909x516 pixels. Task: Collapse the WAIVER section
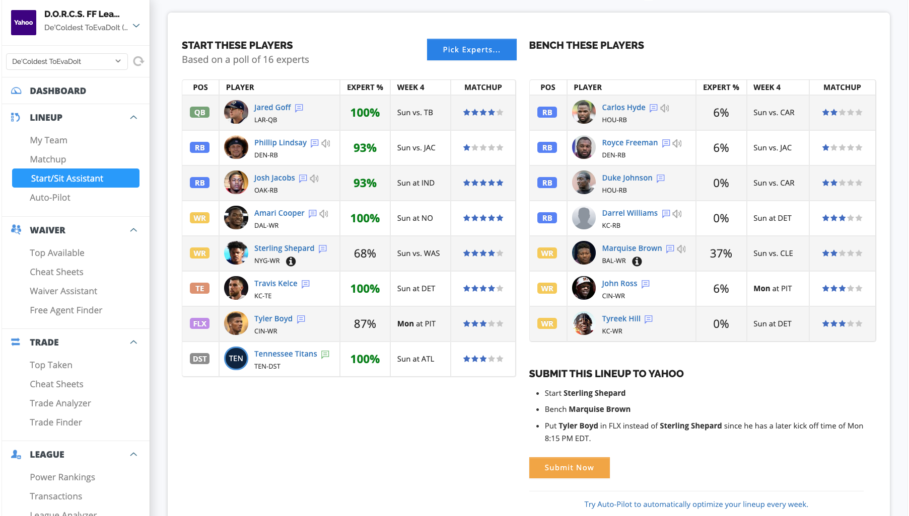[x=133, y=230]
